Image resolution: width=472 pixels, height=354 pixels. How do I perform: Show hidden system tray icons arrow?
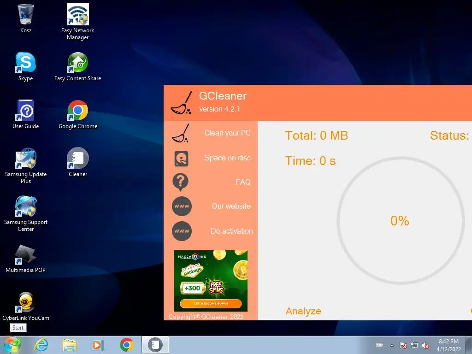(x=392, y=345)
